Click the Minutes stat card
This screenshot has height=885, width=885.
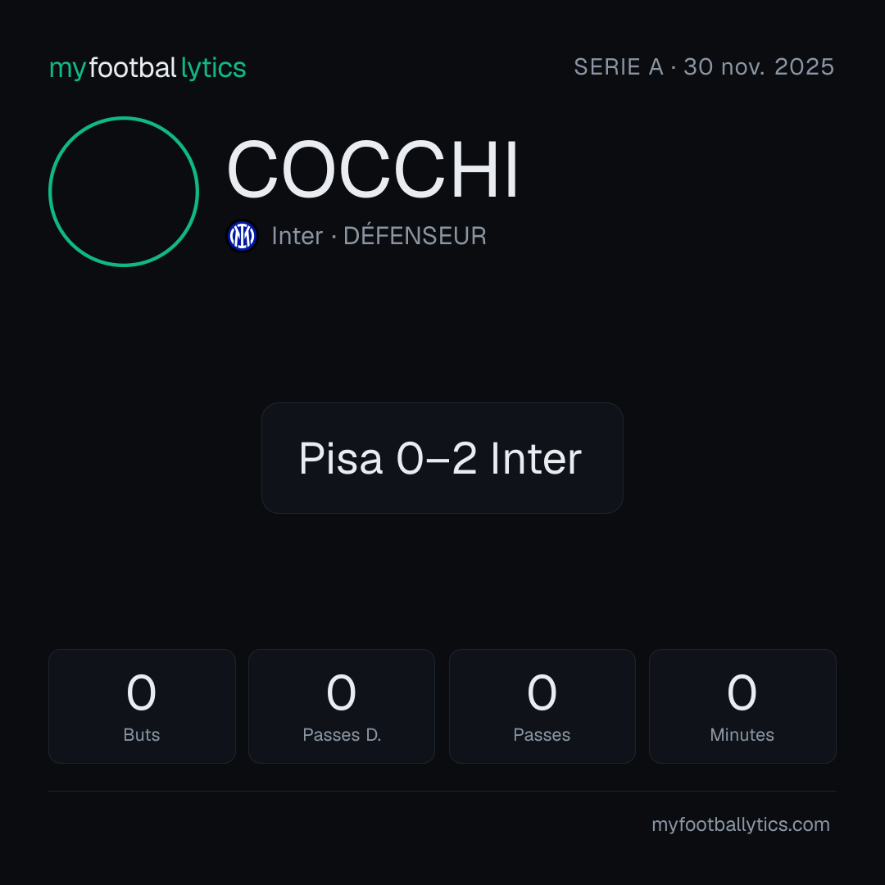742,706
